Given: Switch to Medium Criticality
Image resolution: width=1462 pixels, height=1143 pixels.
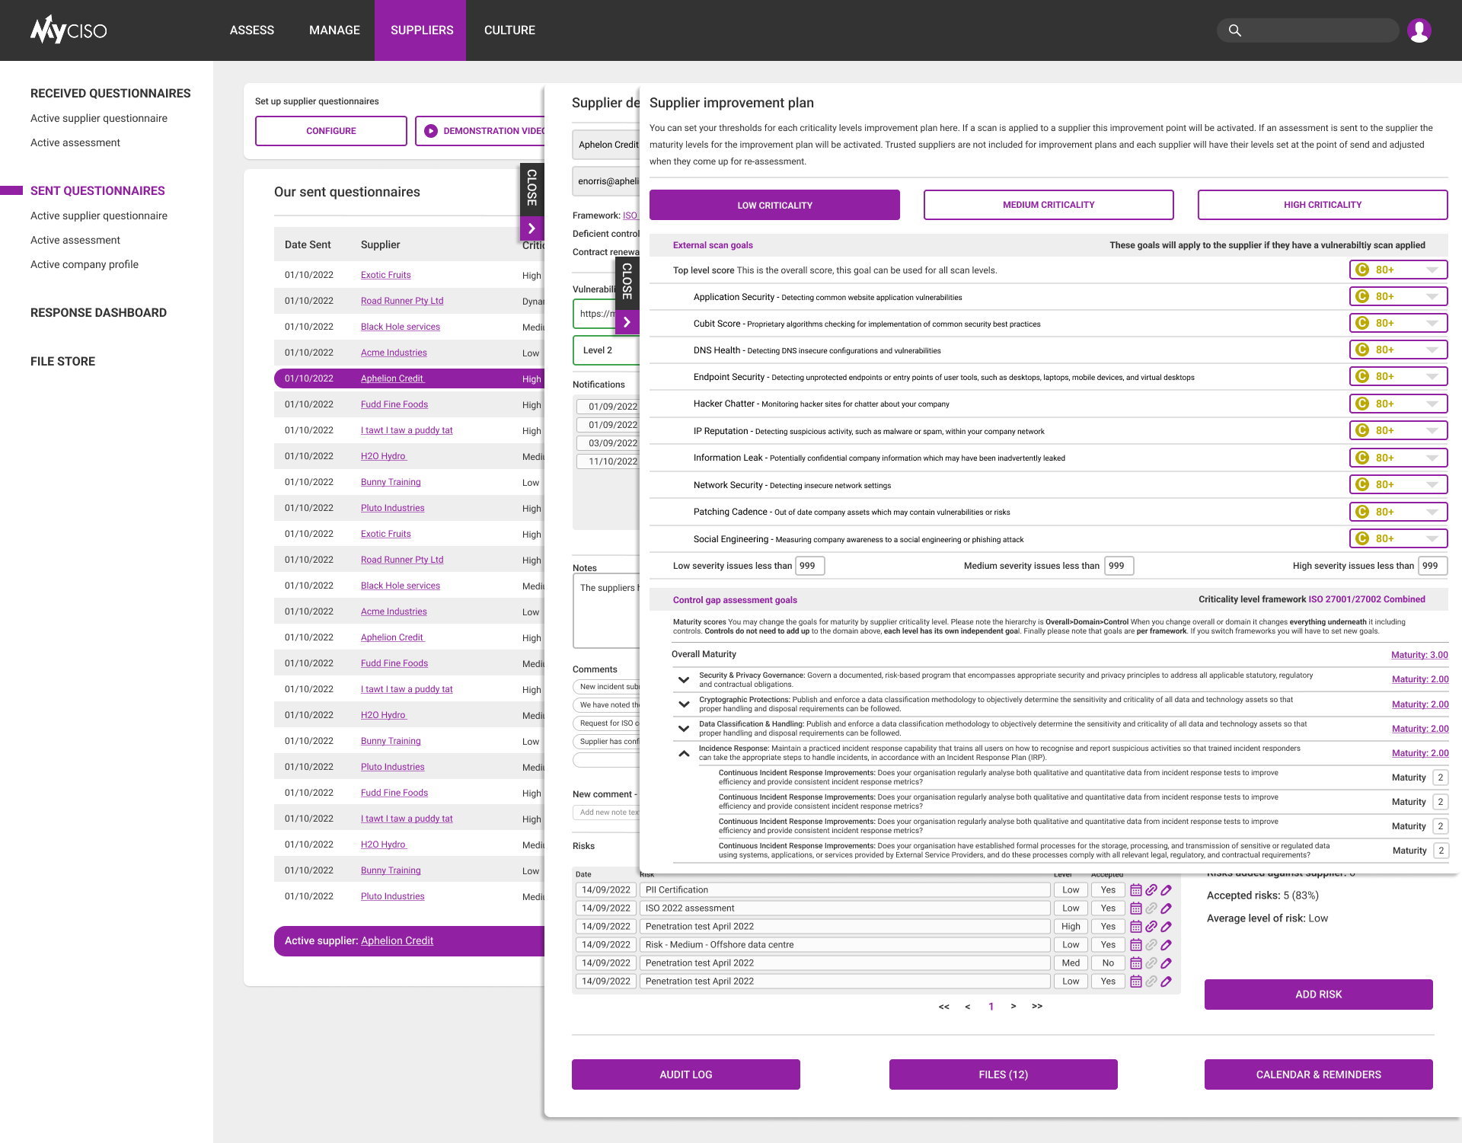Looking at the screenshot, I should 1049,205.
